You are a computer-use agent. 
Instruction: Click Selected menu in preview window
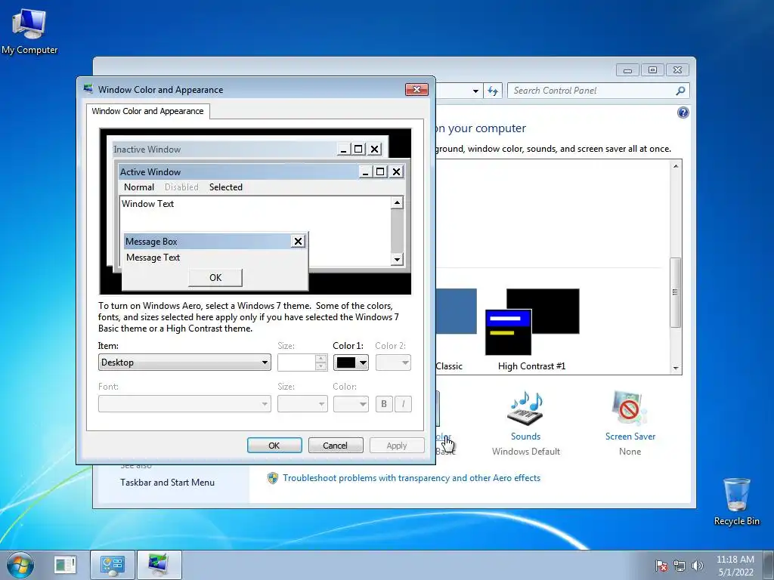pos(225,187)
